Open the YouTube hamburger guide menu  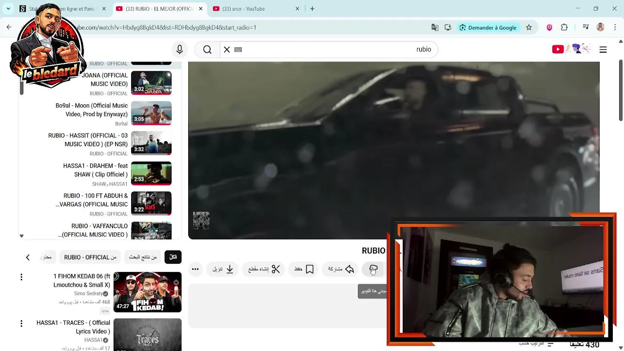pos(603,49)
